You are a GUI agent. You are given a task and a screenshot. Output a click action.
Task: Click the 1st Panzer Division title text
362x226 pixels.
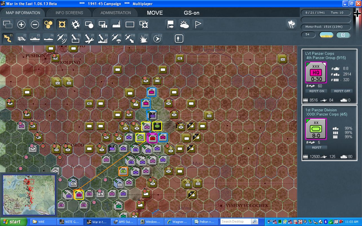coord(321,110)
